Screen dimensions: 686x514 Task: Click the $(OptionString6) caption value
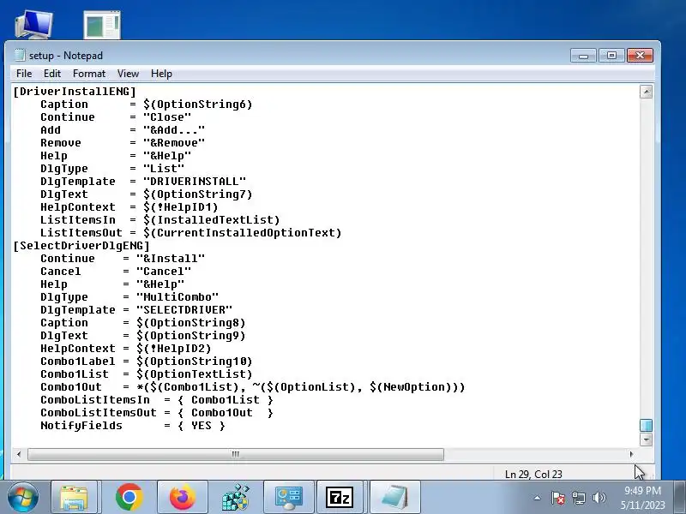point(198,105)
